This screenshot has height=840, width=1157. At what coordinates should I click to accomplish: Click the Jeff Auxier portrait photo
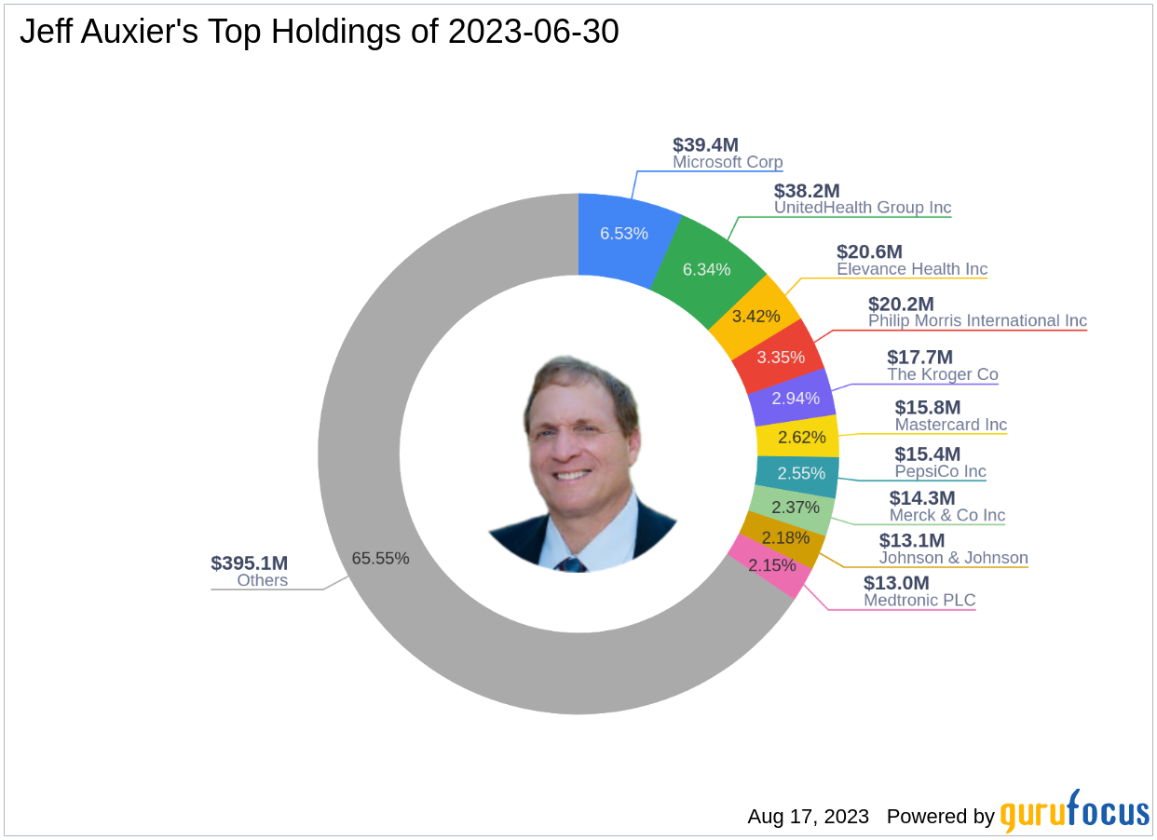click(x=583, y=463)
